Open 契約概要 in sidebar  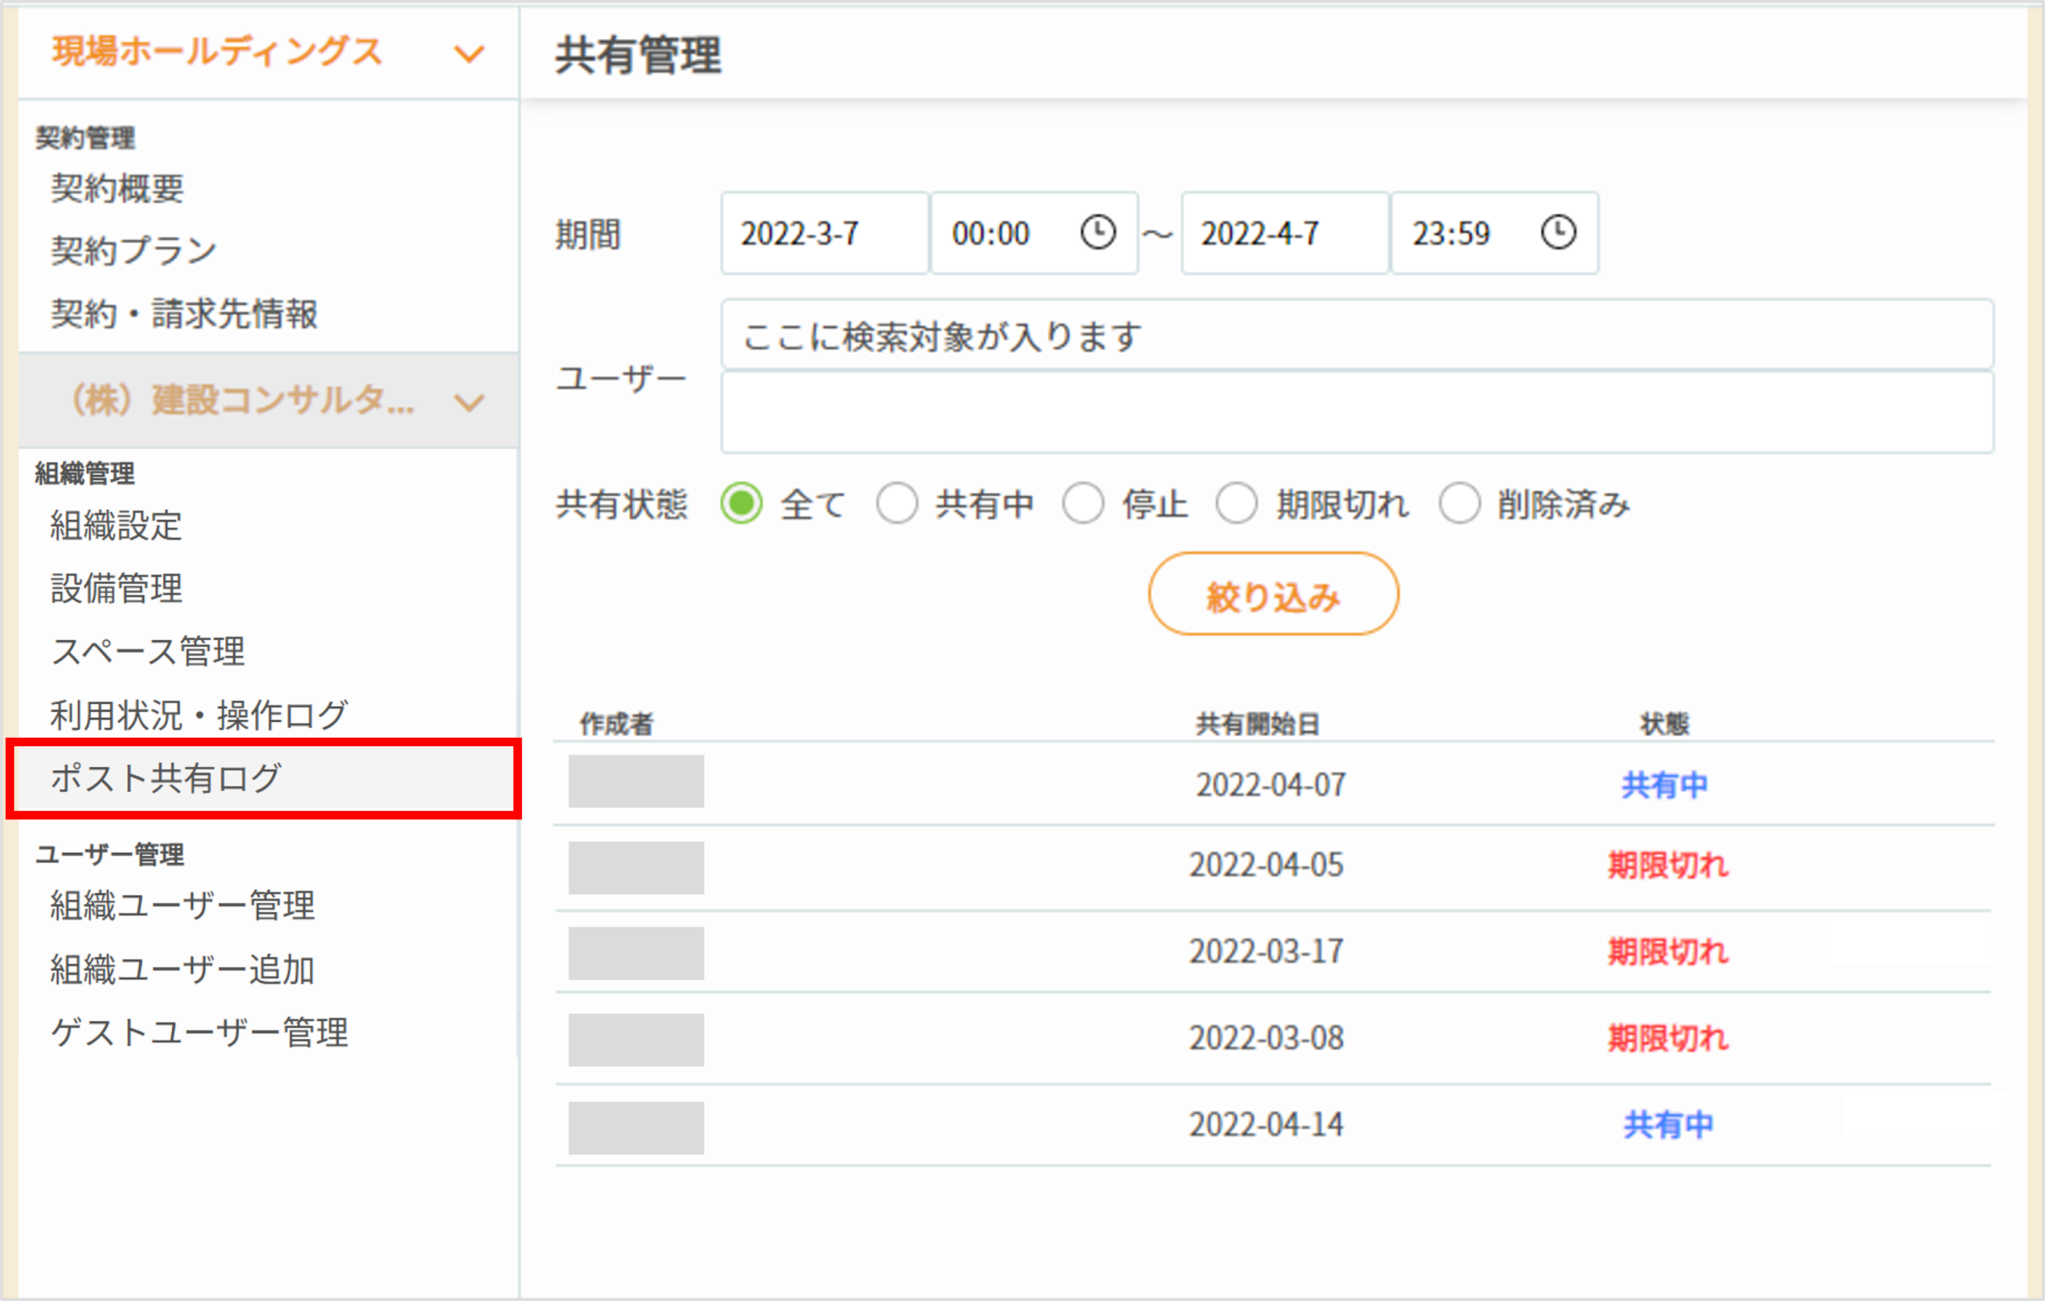[117, 188]
